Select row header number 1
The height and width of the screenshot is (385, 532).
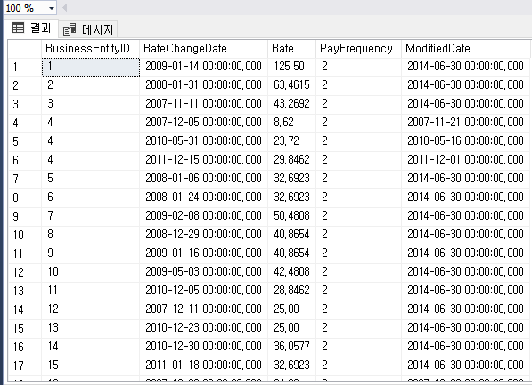point(25,67)
